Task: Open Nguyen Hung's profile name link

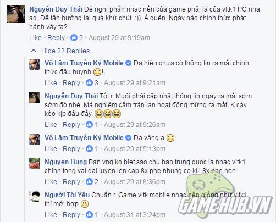Action: tap(66, 162)
